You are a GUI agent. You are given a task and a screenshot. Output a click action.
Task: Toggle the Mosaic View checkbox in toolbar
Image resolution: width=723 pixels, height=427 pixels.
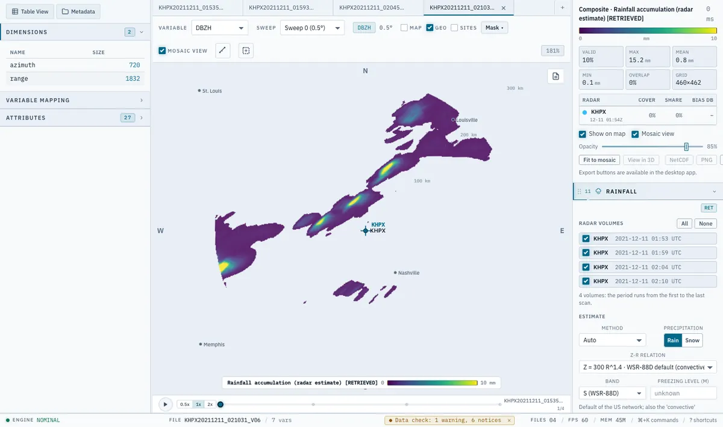[x=162, y=51]
